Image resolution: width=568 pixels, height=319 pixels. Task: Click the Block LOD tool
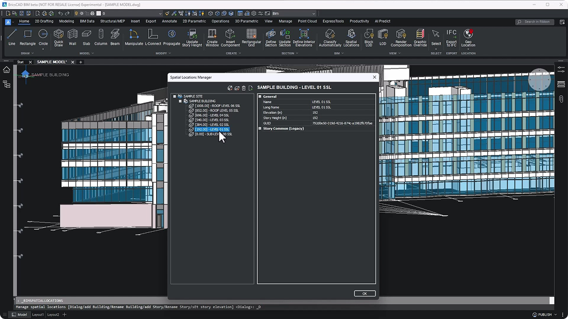tap(369, 38)
